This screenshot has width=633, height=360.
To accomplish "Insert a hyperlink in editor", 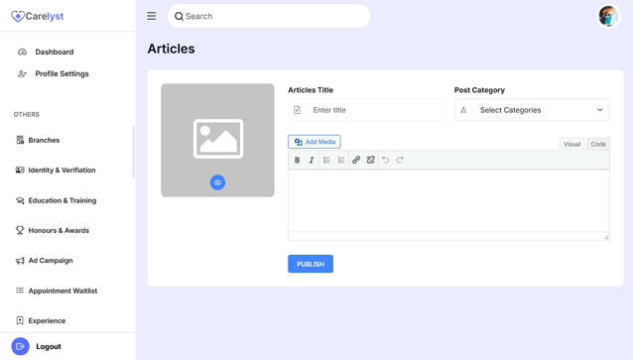I will point(356,160).
